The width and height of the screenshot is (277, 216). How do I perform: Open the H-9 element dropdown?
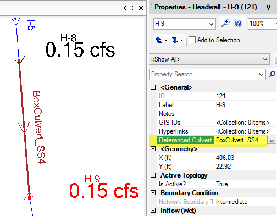[211, 24]
